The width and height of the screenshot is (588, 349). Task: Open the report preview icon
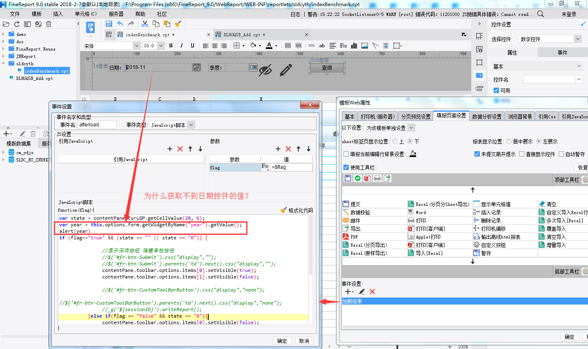91,28
